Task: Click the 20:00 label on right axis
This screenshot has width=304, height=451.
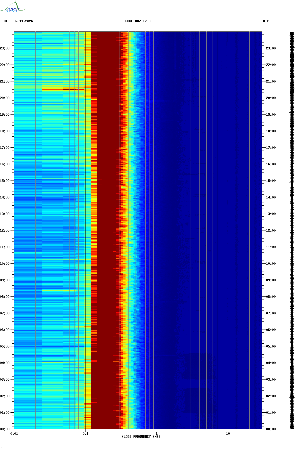Action: 271,98
